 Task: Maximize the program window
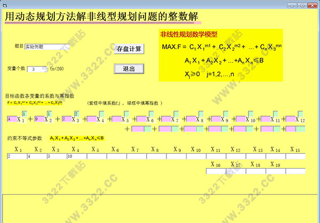302,5
